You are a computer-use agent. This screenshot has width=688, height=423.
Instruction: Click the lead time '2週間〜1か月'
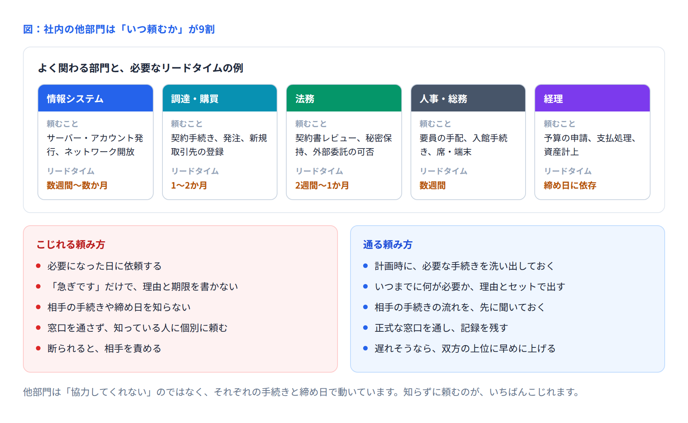tap(322, 186)
